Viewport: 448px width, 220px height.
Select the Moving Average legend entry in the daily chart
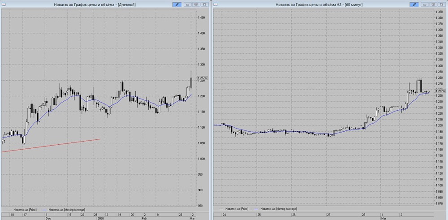[64, 209]
